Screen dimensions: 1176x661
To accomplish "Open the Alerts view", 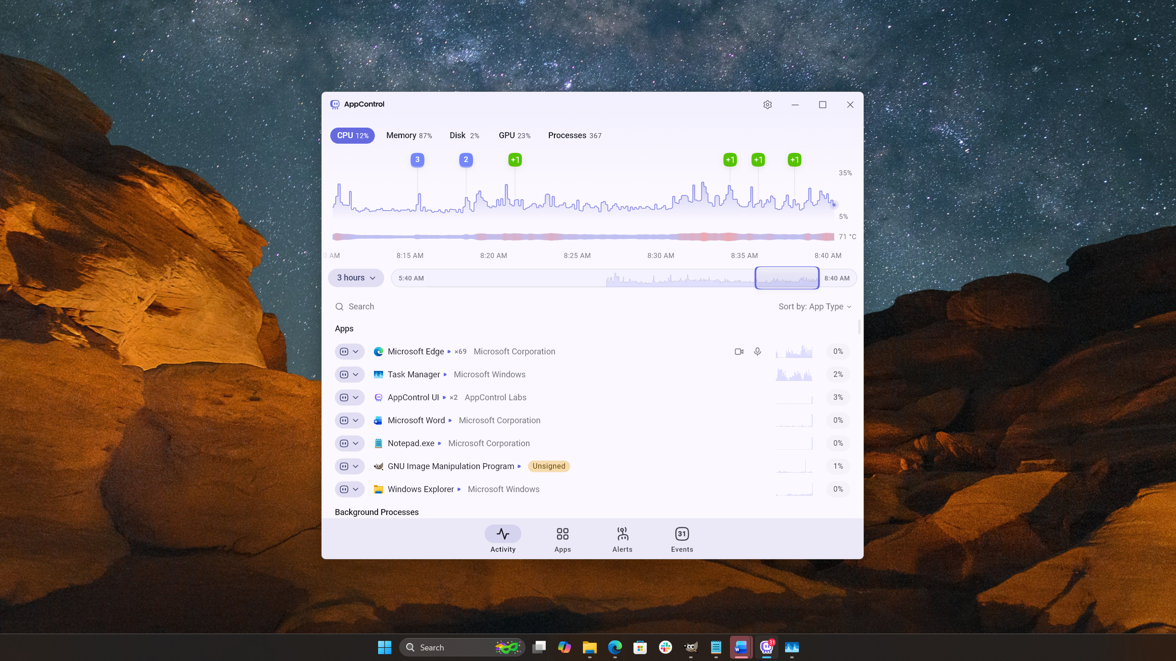I will (622, 539).
